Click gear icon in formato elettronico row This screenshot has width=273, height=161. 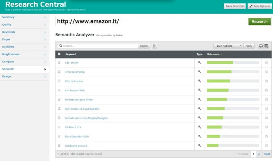click(x=266, y=118)
